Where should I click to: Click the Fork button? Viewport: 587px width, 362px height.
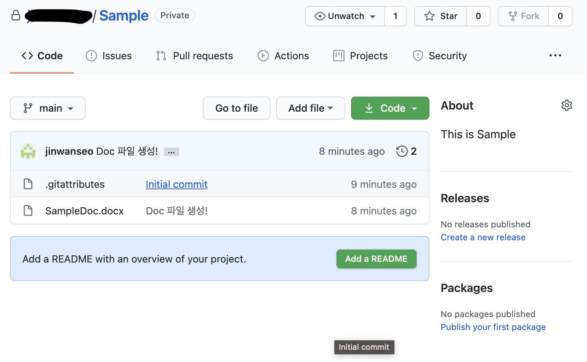pos(523,16)
